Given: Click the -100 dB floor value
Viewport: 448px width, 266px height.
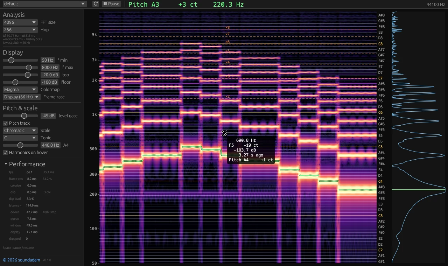Looking at the screenshot, I should click(49, 82).
